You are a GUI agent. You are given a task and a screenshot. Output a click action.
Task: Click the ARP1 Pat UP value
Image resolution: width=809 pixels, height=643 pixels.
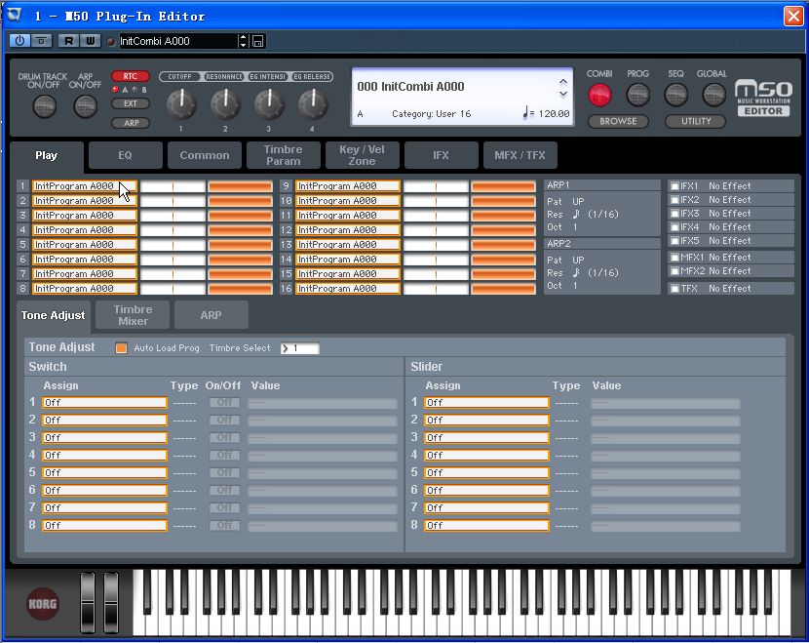click(578, 201)
